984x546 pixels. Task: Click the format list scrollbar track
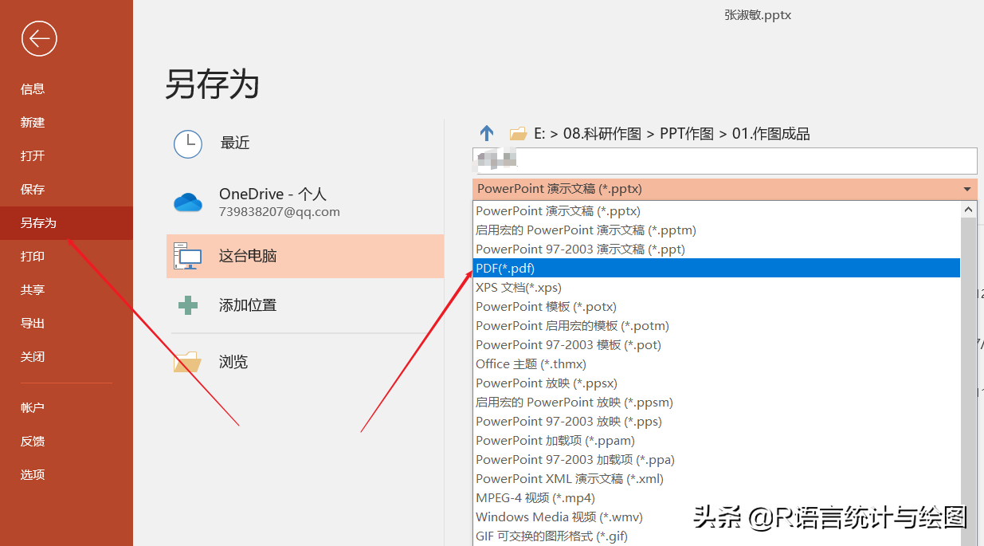pos(969,383)
